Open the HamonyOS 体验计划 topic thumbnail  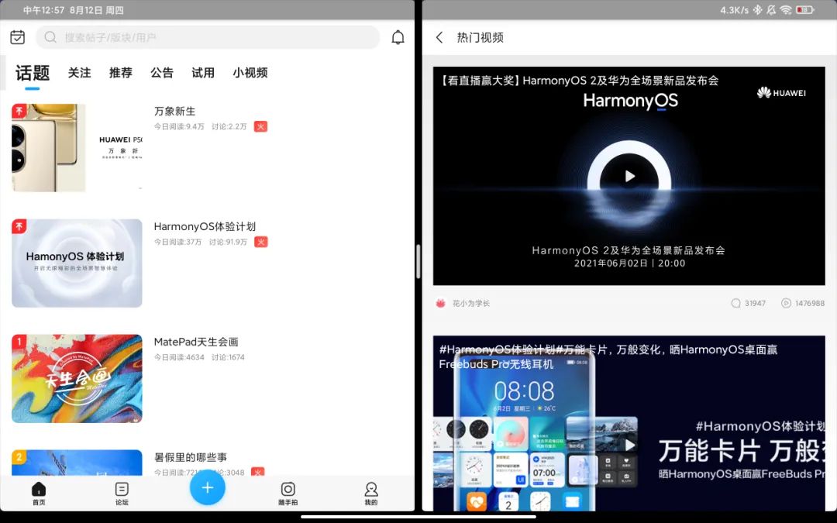77,263
